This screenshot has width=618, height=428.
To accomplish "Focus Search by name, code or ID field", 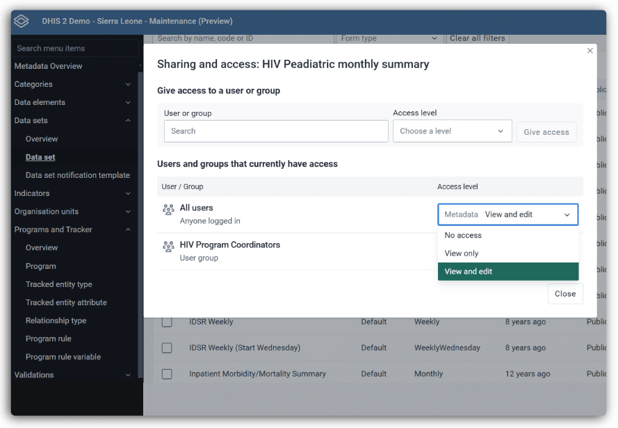I will 243,38.
